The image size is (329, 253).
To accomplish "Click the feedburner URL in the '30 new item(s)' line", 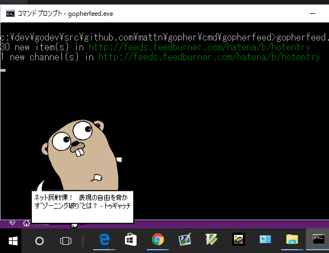I will 200,47.
